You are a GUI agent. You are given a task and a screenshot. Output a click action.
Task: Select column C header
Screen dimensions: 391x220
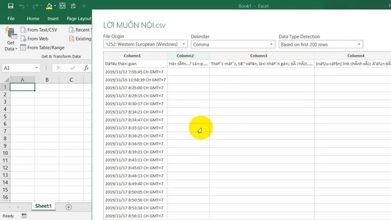71,80
